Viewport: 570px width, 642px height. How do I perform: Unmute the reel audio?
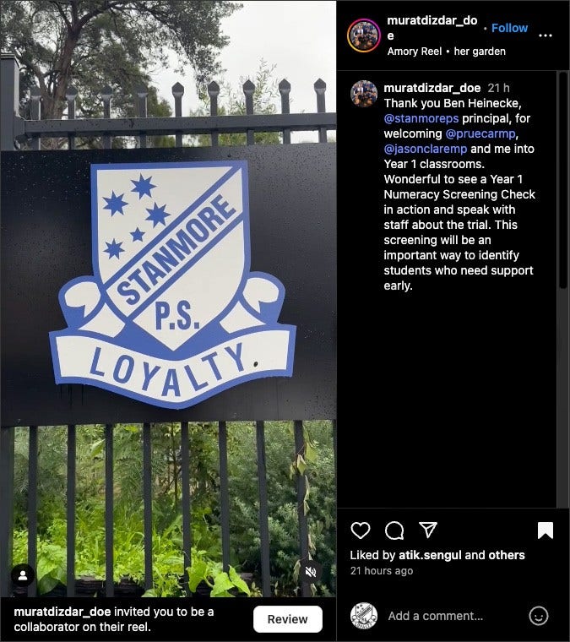pyautogui.click(x=311, y=572)
